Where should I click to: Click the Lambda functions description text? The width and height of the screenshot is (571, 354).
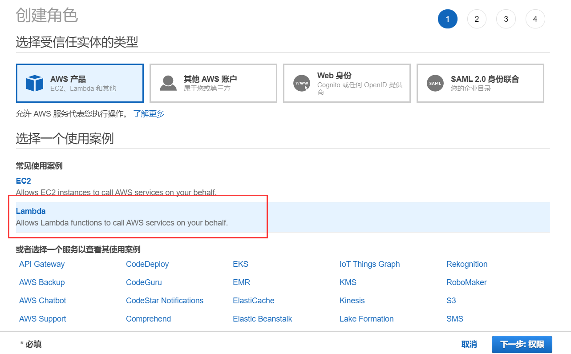[122, 223]
